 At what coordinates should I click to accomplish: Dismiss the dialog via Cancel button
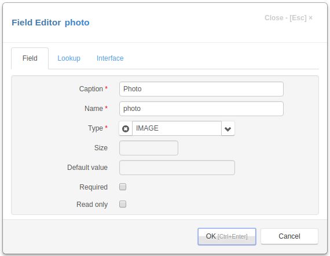(289, 236)
